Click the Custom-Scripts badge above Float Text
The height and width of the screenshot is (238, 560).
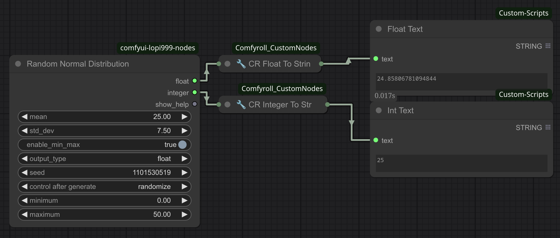524,13
